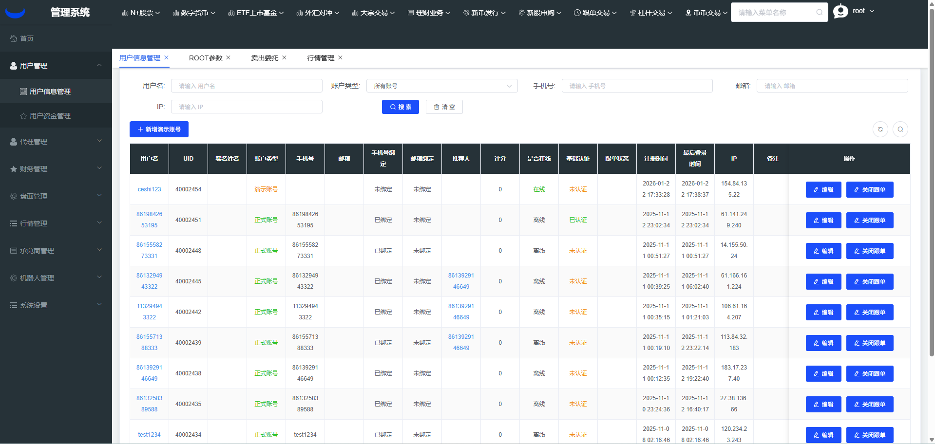935x444 pixels.
Task: Click the 用户名 input field
Action: point(247,86)
